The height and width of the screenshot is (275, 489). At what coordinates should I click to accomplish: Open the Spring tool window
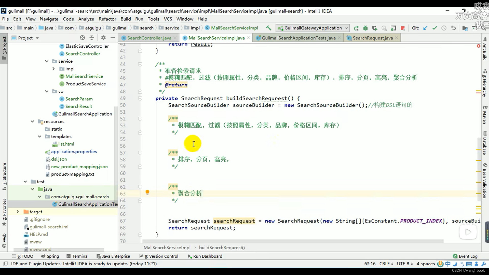tap(50, 256)
